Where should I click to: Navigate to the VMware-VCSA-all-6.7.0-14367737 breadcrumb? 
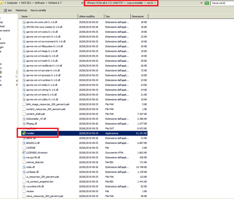(105, 3)
